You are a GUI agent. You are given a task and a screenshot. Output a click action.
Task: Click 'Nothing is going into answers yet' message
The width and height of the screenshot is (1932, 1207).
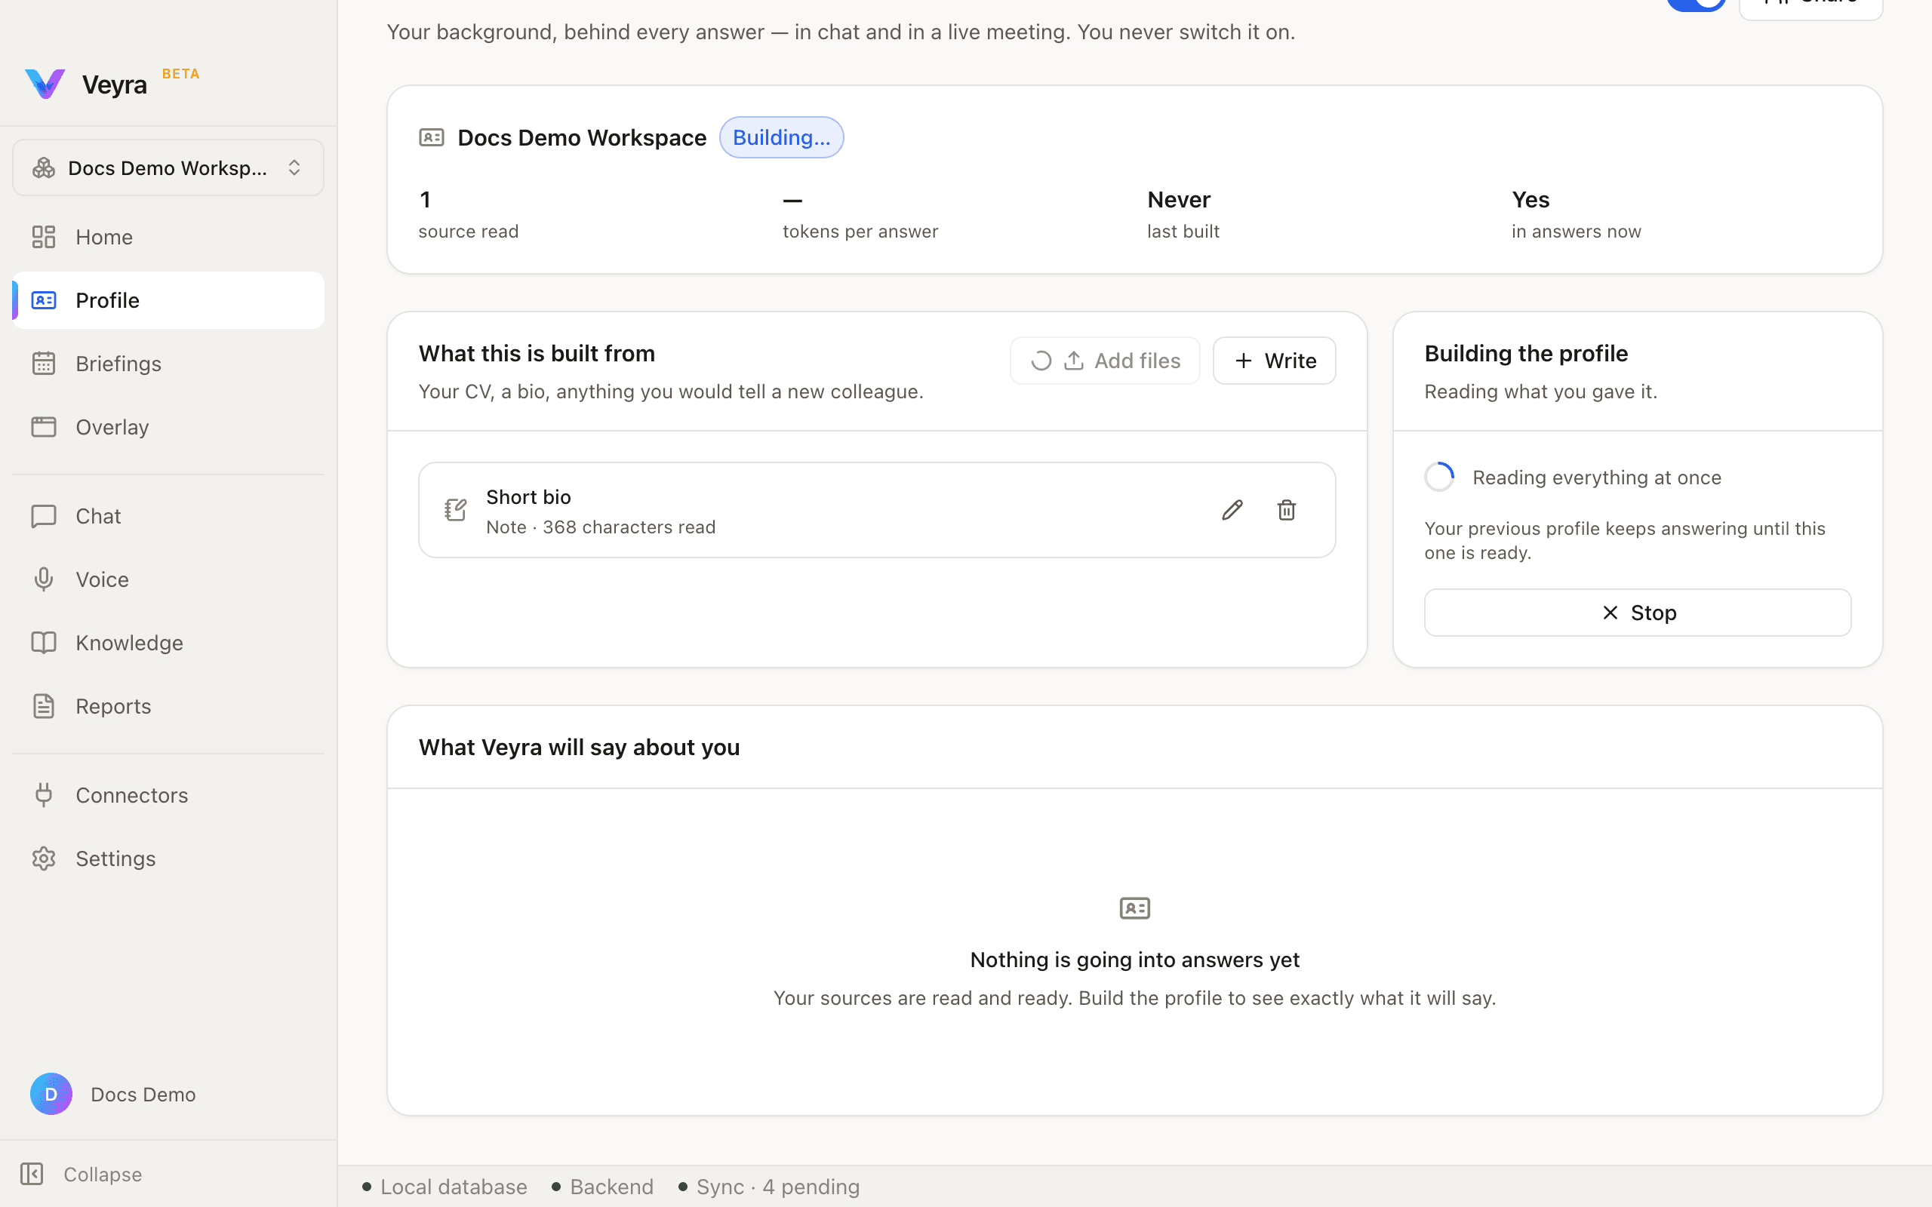click(1134, 960)
